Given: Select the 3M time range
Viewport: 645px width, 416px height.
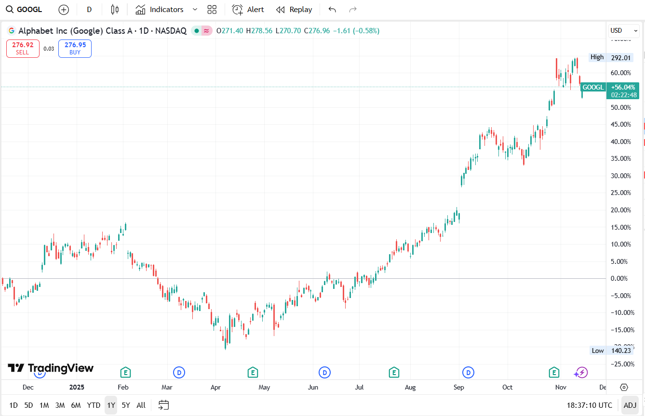Looking at the screenshot, I should coord(60,405).
